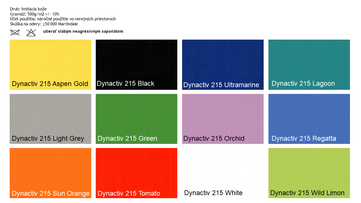Click the 'Dynactiv 215 Orchid' label
Screen dimensions: 361x203
(x=214, y=138)
